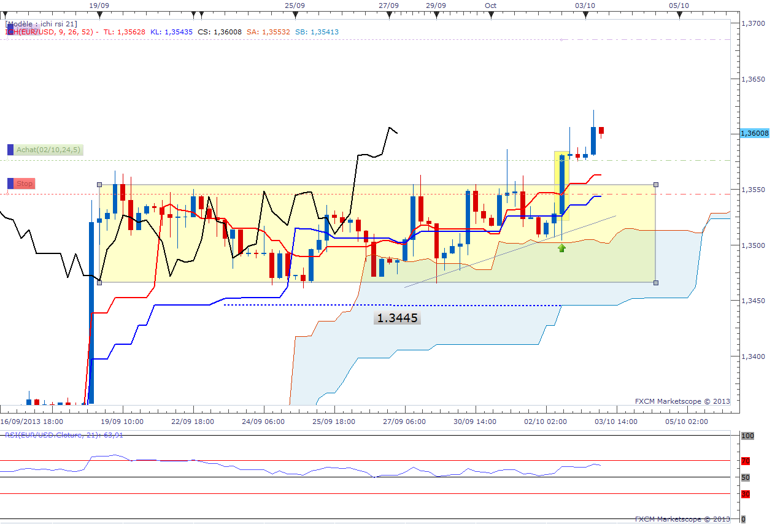Click the RSI 70 level label
Viewport: 775px width, 524px height.
746,461
